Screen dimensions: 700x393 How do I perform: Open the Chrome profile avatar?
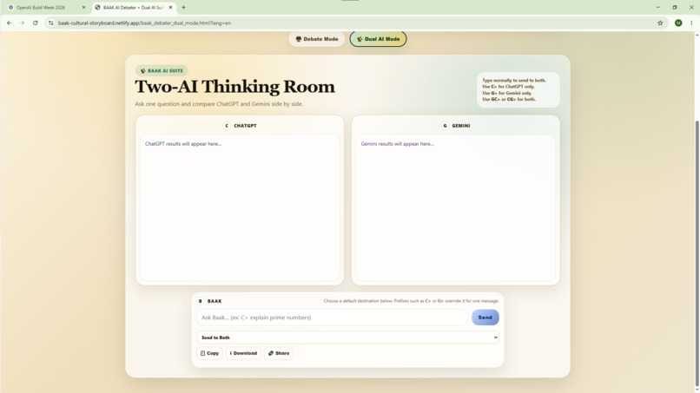point(678,23)
